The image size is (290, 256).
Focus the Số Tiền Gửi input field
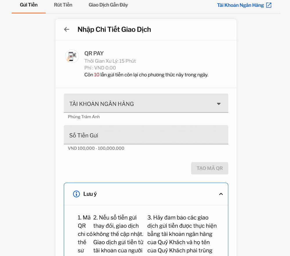tap(146, 135)
